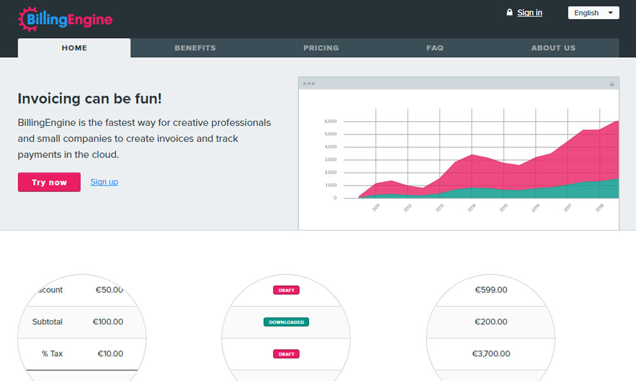Open the English language dropdown

593,13
